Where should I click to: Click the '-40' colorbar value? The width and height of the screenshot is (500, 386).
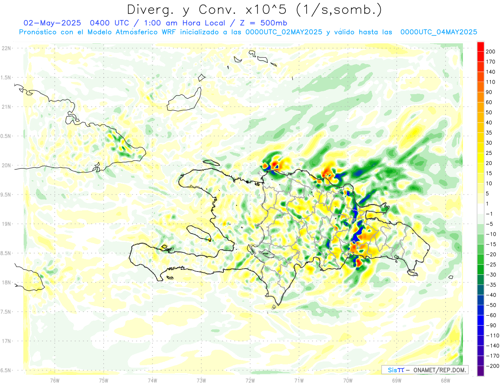click(491, 295)
